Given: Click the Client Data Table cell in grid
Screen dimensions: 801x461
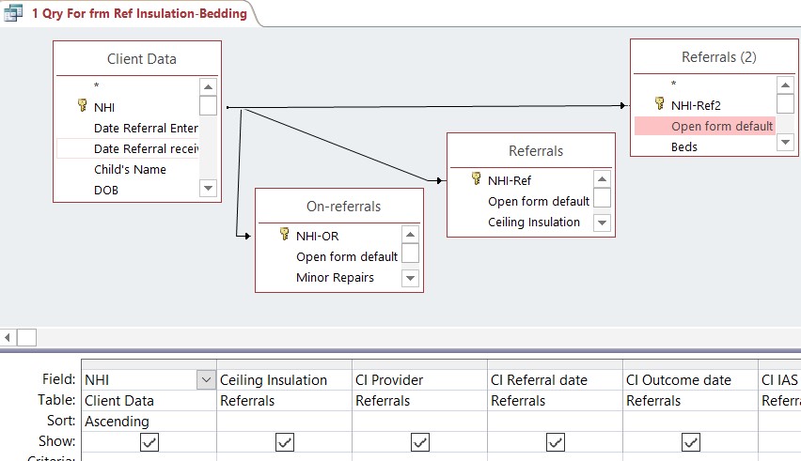Looking at the screenshot, I should pyautogui.click(x=149, y=401).
